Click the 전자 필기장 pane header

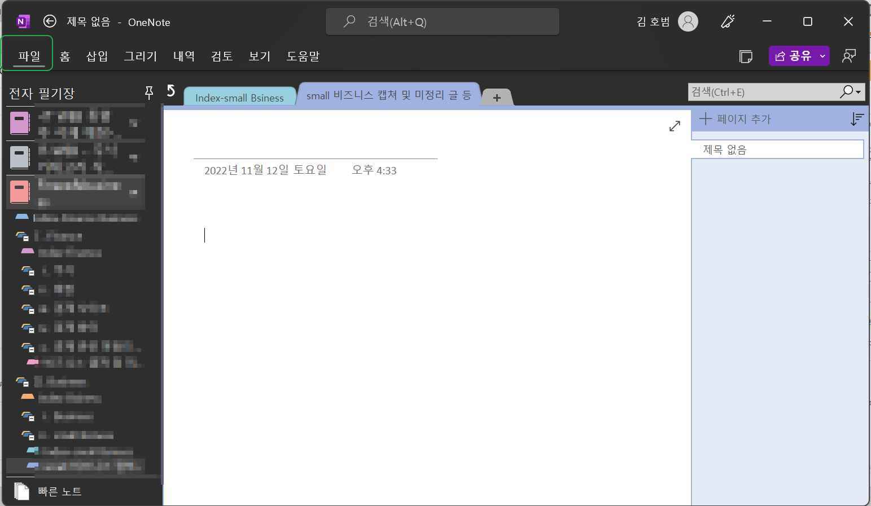(x=42, y=93)
